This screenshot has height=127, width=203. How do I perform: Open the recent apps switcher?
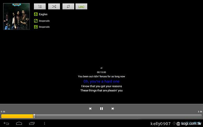[x=32, y=123]
